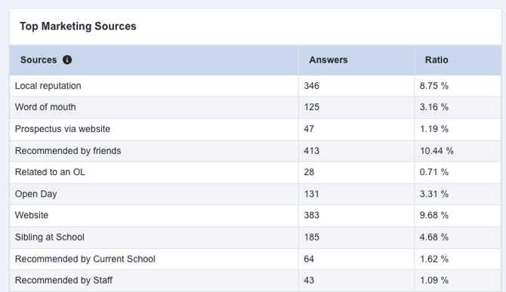
Task: Select Recommended by Current School row
Action: (x=255, y=259)
